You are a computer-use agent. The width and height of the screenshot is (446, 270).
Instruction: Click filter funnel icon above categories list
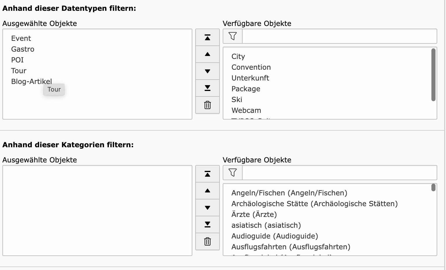[x=233, y=173]
